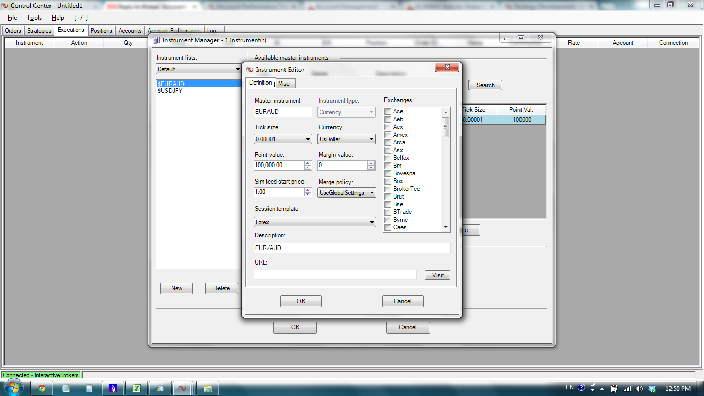Select the Arca exchange checkbox
This screenshot has height=396, width=704.
pos(388,142)
